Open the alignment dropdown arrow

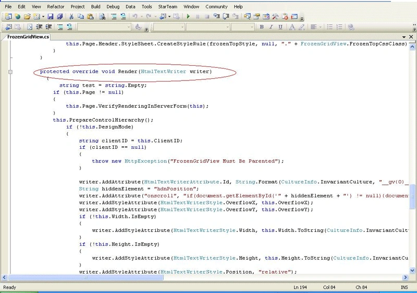click(x=320, y=27)
